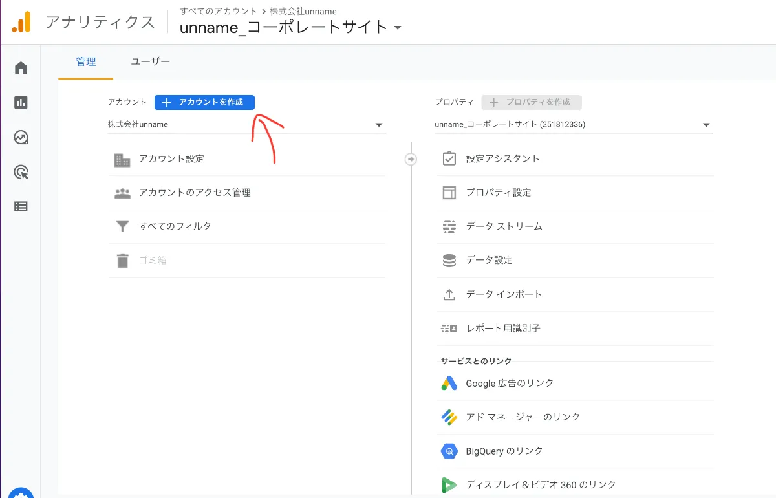Open the Configure table icon in sidebar
776x498 pixels.
tap(21, 207)
